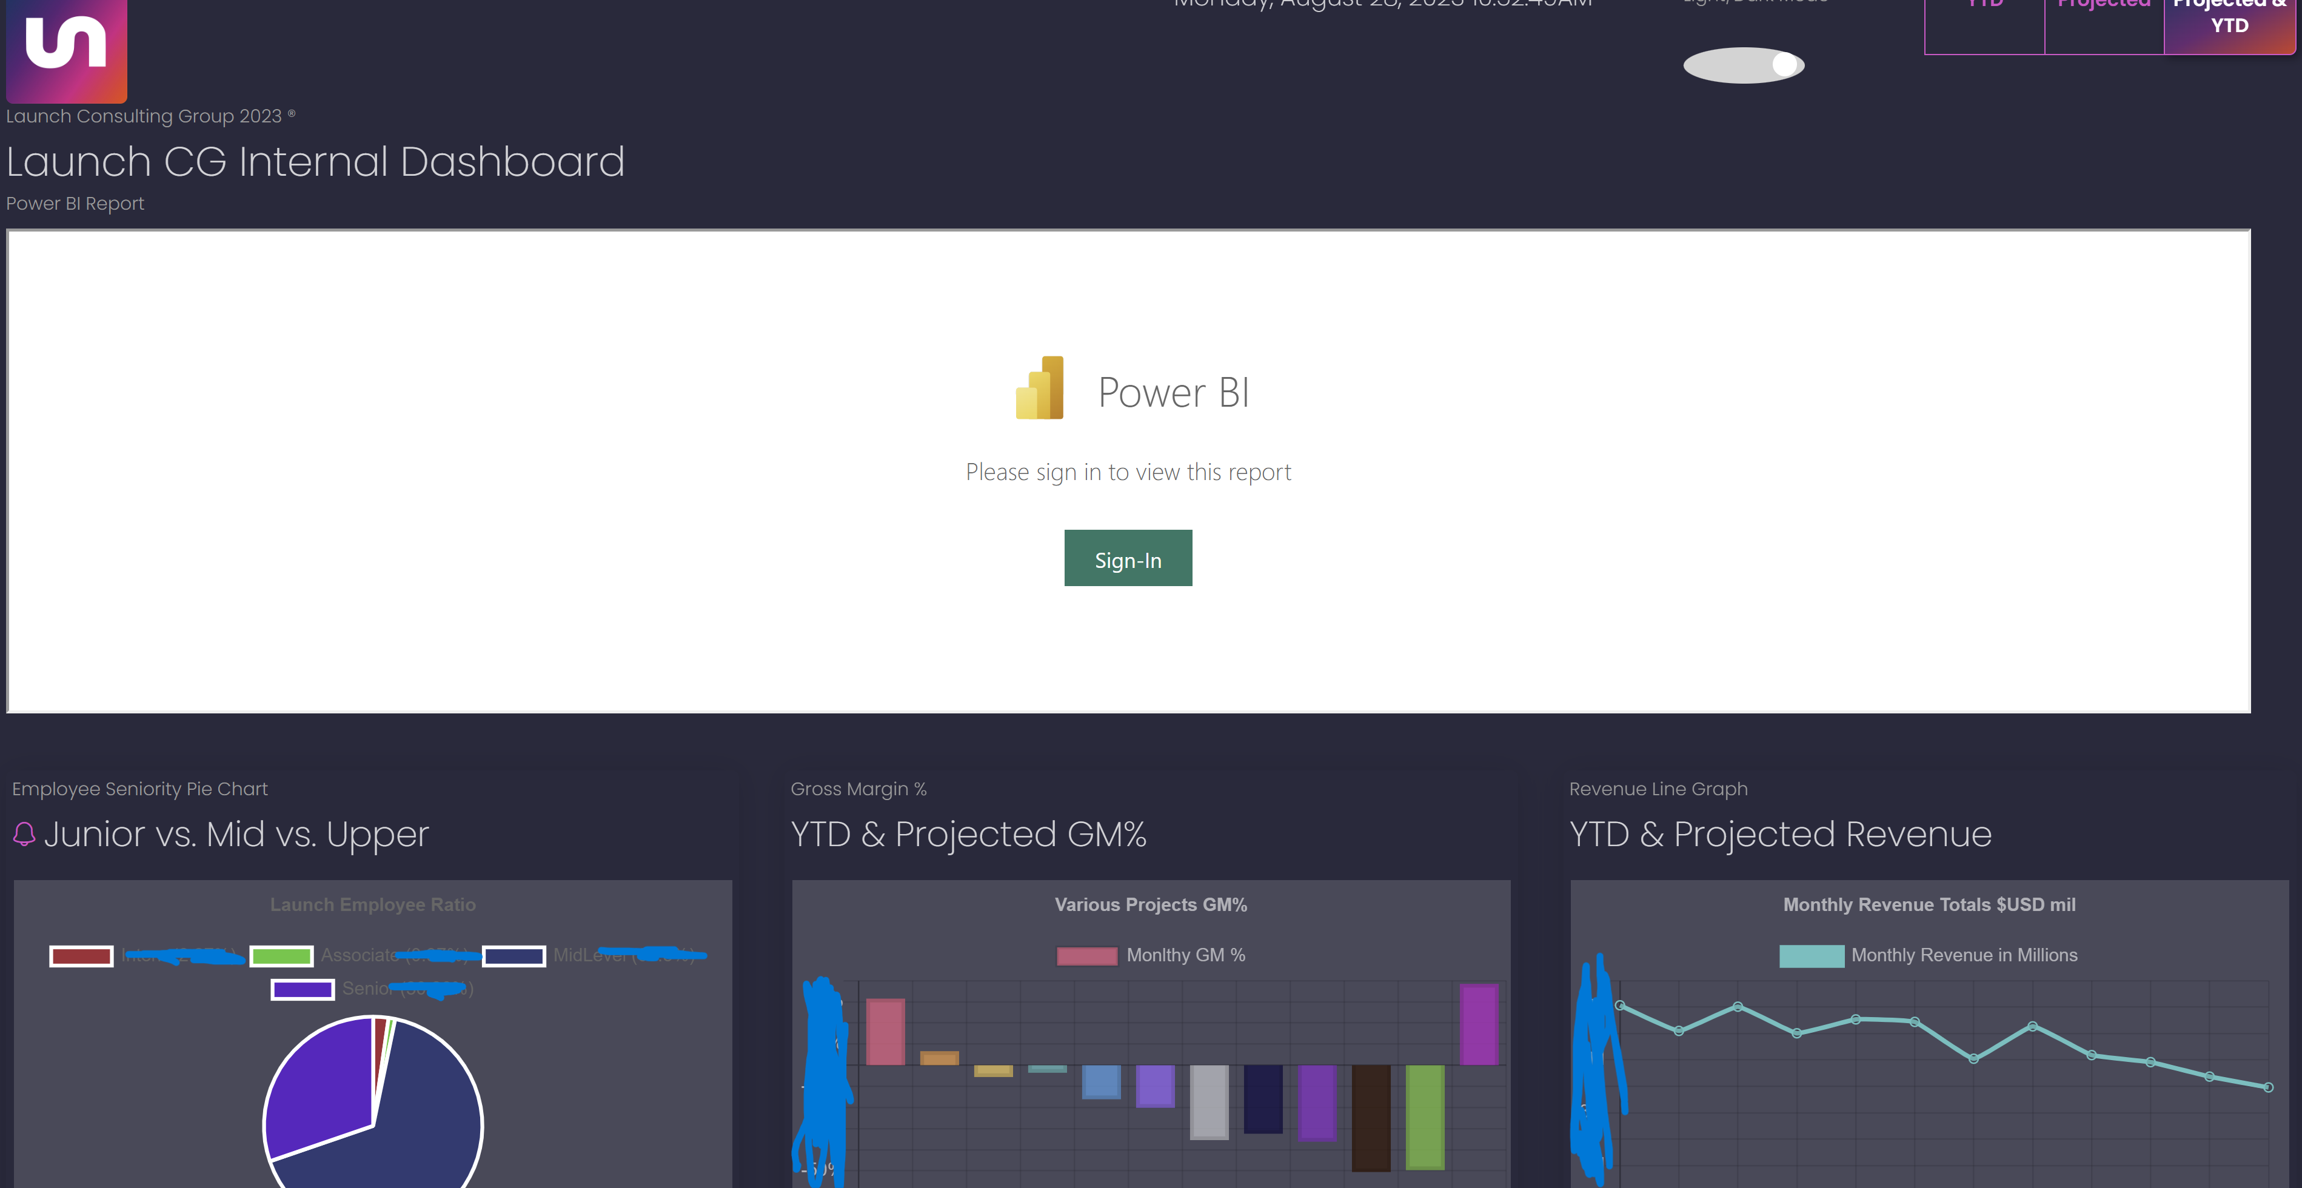This screenshot has height=1188, width=2302.
Task: Hide Monthly Revenue in Millions legend
Action: [x=1812, y=956]
